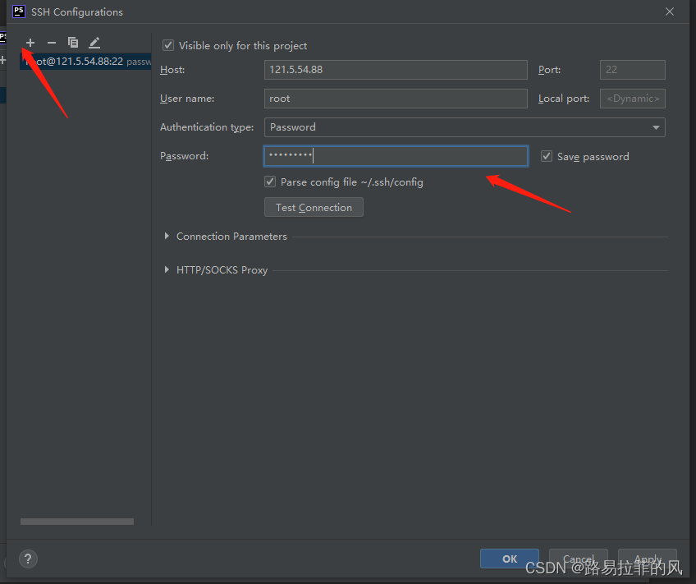The image size is (696, 584).
Task: Click the Test Connection button
Action: point(314,207)
